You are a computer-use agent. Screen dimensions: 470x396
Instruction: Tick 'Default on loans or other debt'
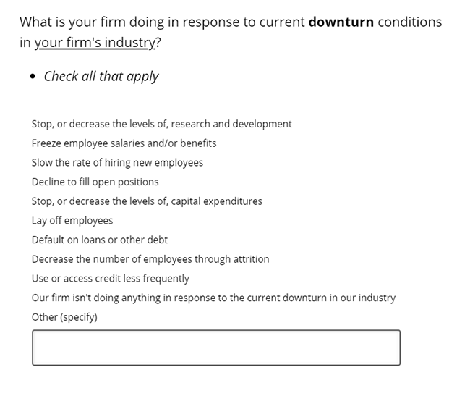point(100,240)
